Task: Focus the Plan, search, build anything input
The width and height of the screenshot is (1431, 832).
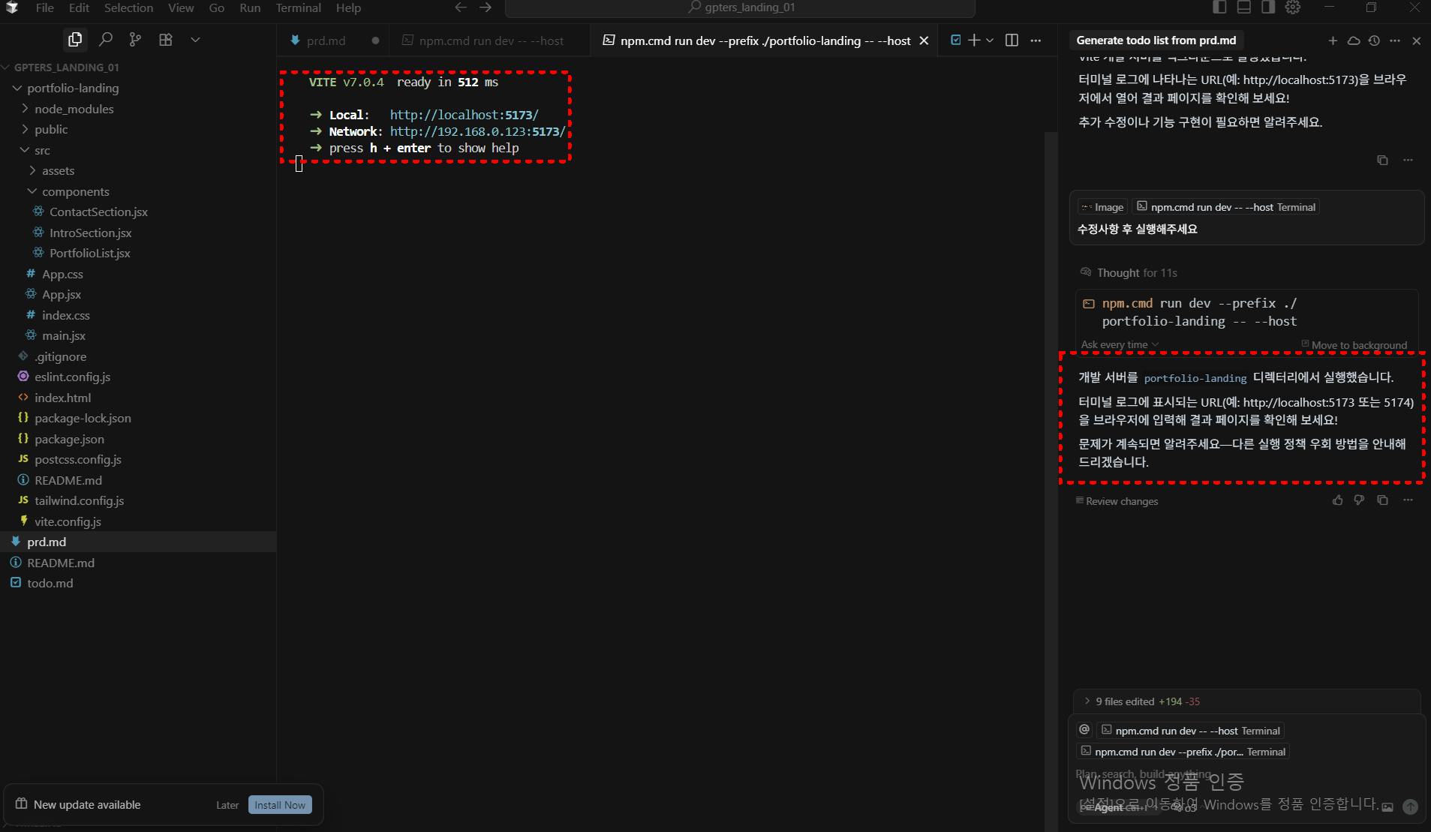Action: pos(1246,774)
